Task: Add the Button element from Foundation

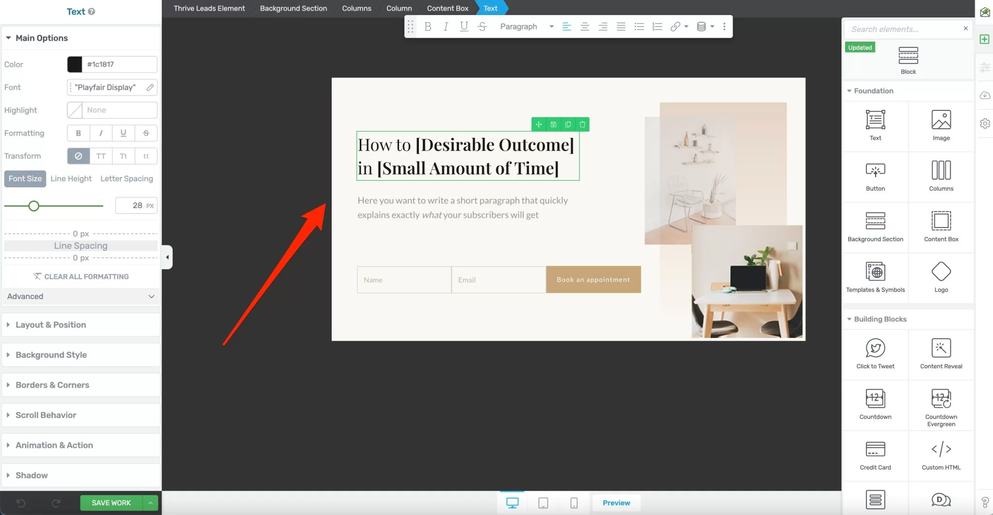Action: (x=875, y=176)
